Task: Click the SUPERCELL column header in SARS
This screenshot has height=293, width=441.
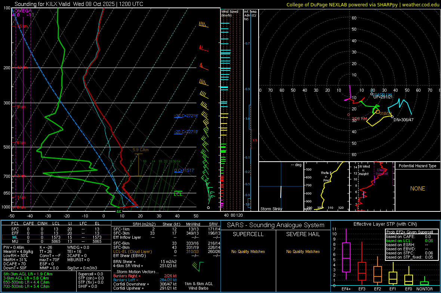Action: pos(248,234)
